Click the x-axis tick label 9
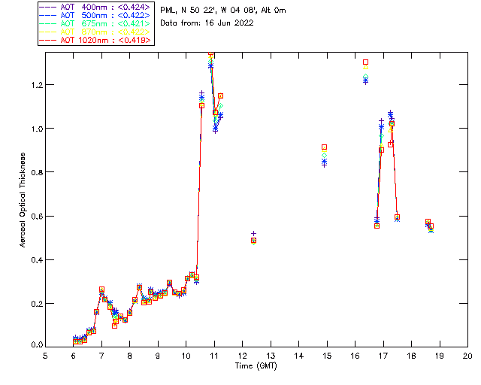Viewport: 481px width, 385px height. coord(158,356)
